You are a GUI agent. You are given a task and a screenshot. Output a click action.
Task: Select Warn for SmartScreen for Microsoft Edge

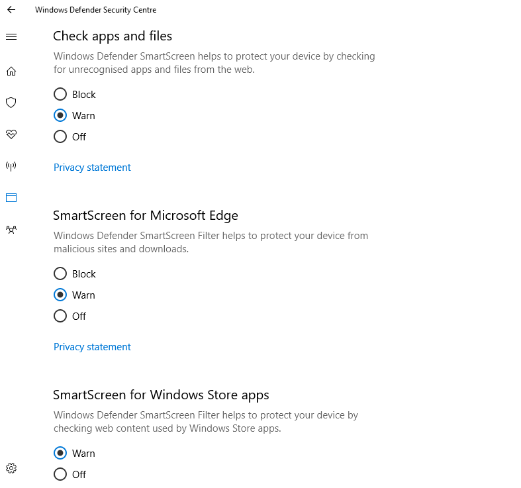tap(60, 295)
